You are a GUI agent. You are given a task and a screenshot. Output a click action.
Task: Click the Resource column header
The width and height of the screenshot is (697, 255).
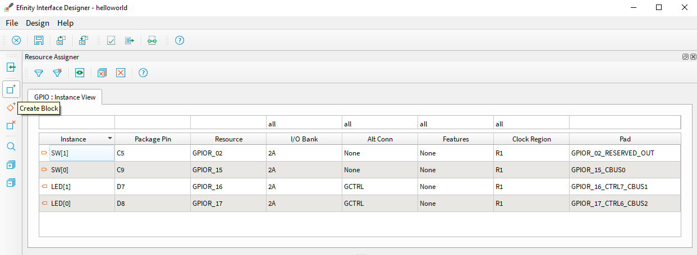tap(228, 139)
